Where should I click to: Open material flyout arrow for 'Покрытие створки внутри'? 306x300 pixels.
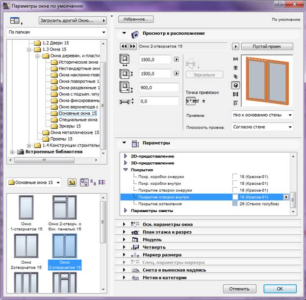tap(286, 197)
